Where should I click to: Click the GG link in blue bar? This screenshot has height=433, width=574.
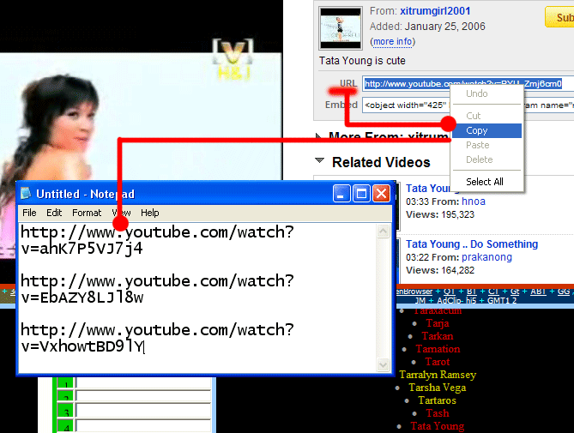point(564,292)
